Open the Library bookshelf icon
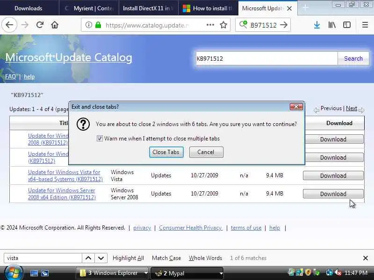Image resolution: width=374 pixels, height=280 pixels. 332,25
